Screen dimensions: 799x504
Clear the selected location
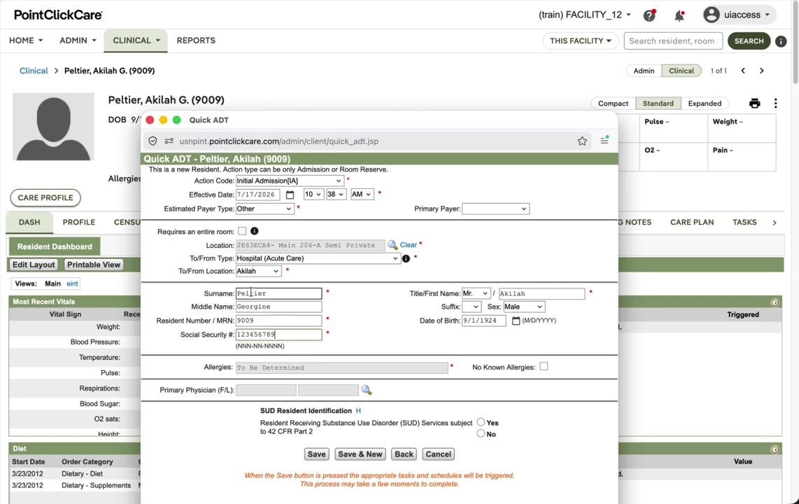point(408,245)
